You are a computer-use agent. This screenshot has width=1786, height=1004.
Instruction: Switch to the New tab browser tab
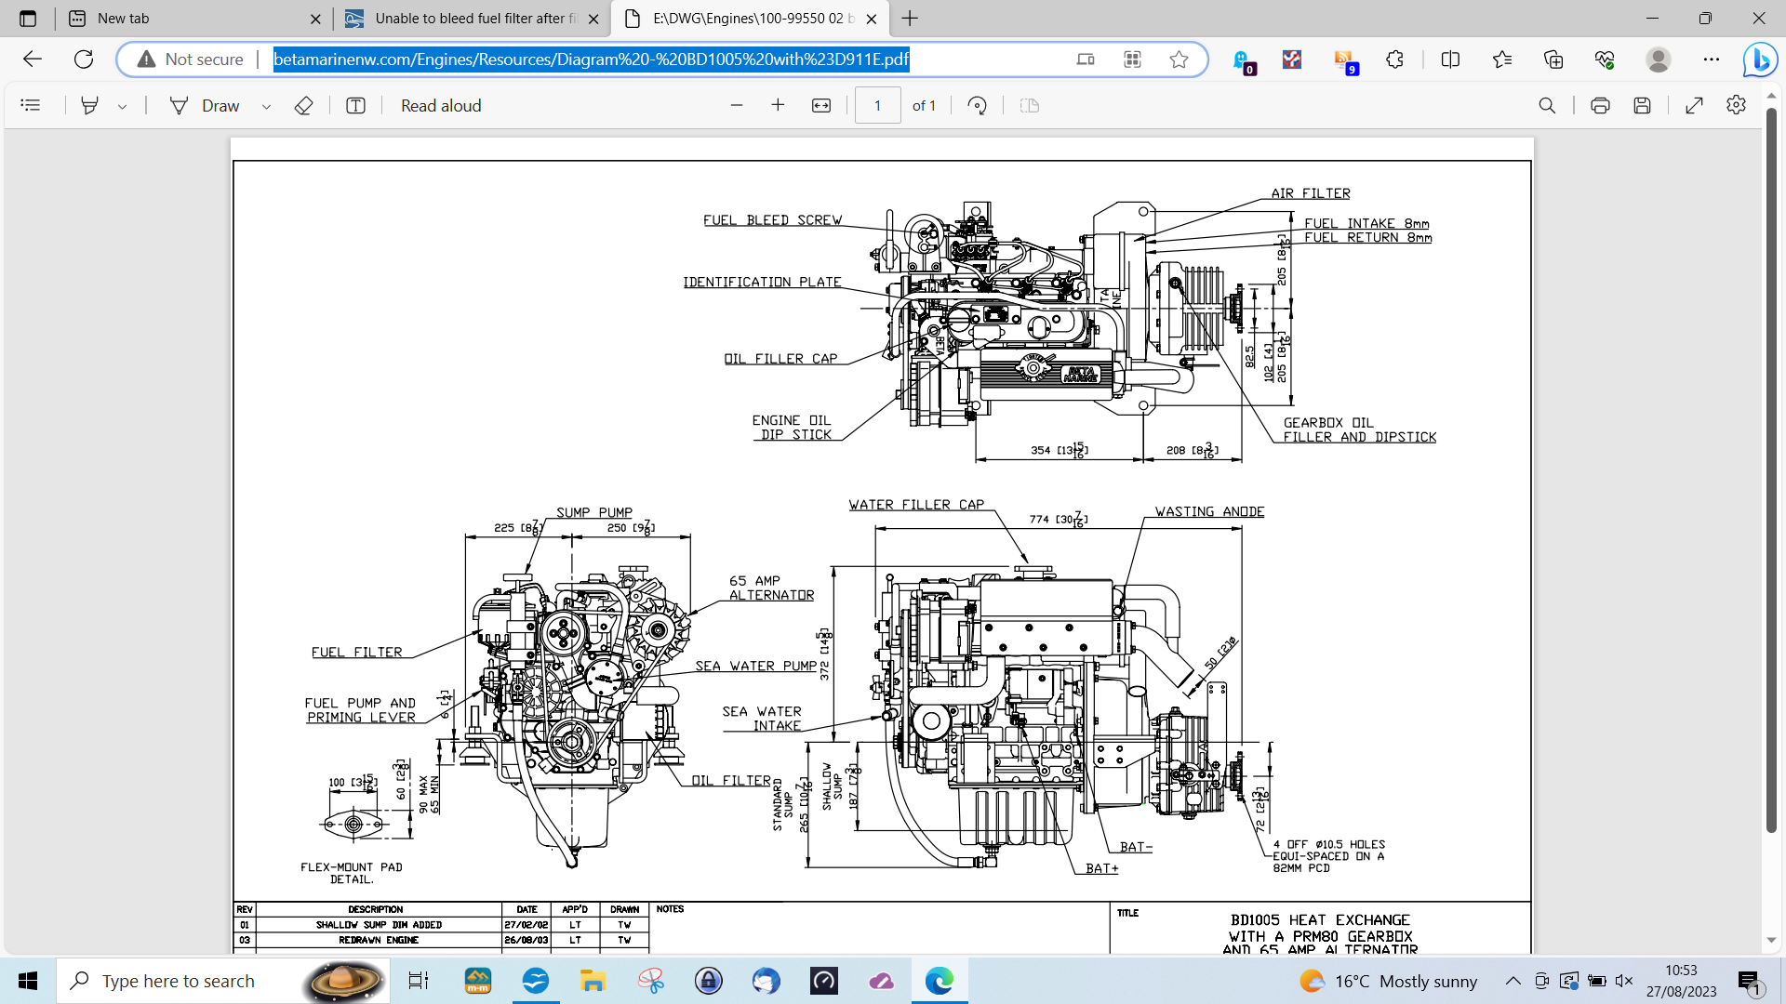[x=186, y=19]
